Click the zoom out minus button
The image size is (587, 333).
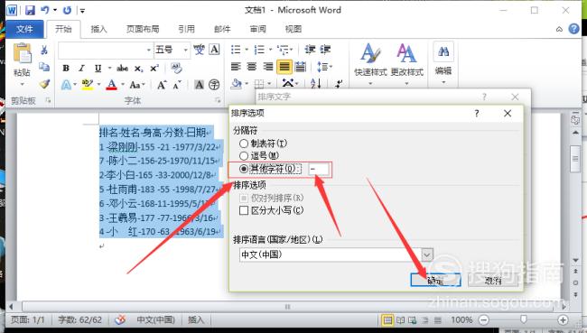[484, 319]
